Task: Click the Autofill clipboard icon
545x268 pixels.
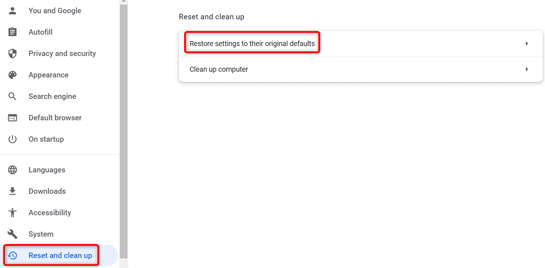Action: point(12,32)
